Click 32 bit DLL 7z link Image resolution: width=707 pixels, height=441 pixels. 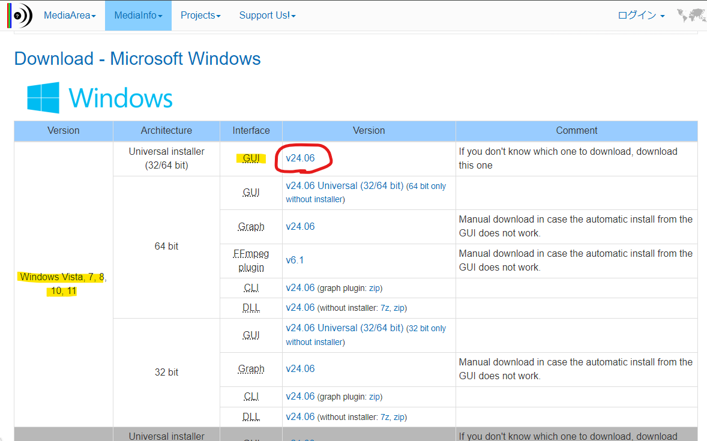coord(385,417)
